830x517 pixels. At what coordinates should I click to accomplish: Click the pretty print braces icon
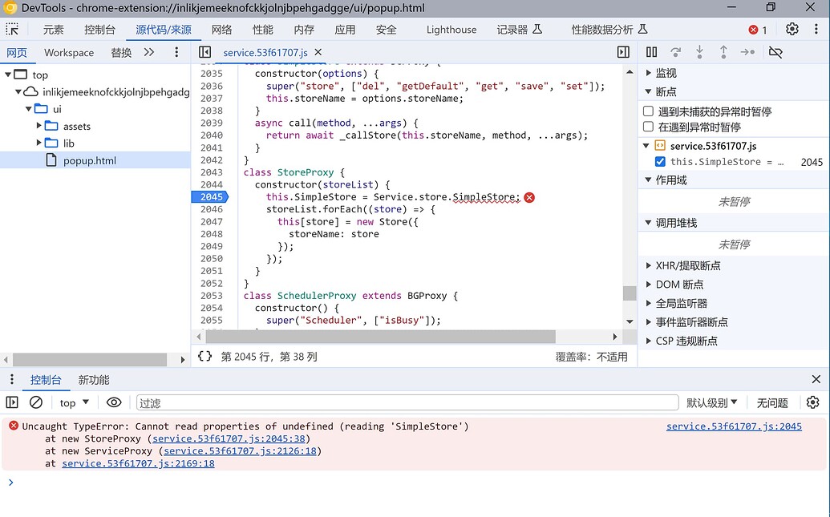point(204,356)
